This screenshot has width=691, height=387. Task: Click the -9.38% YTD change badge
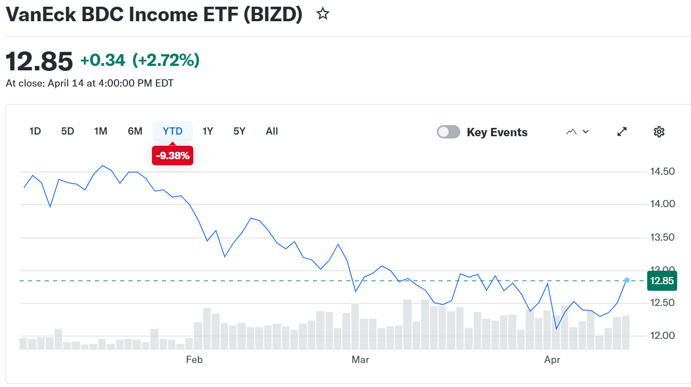173,156
